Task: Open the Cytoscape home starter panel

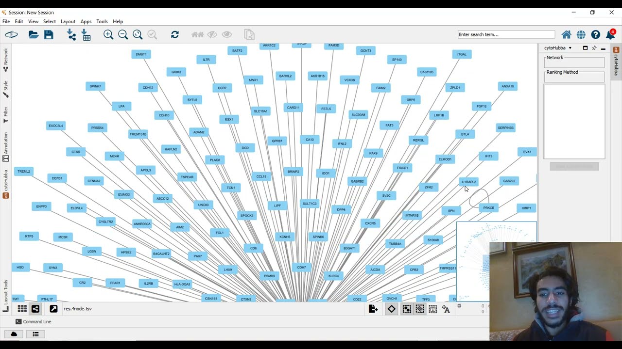Action: click(566, 34)
